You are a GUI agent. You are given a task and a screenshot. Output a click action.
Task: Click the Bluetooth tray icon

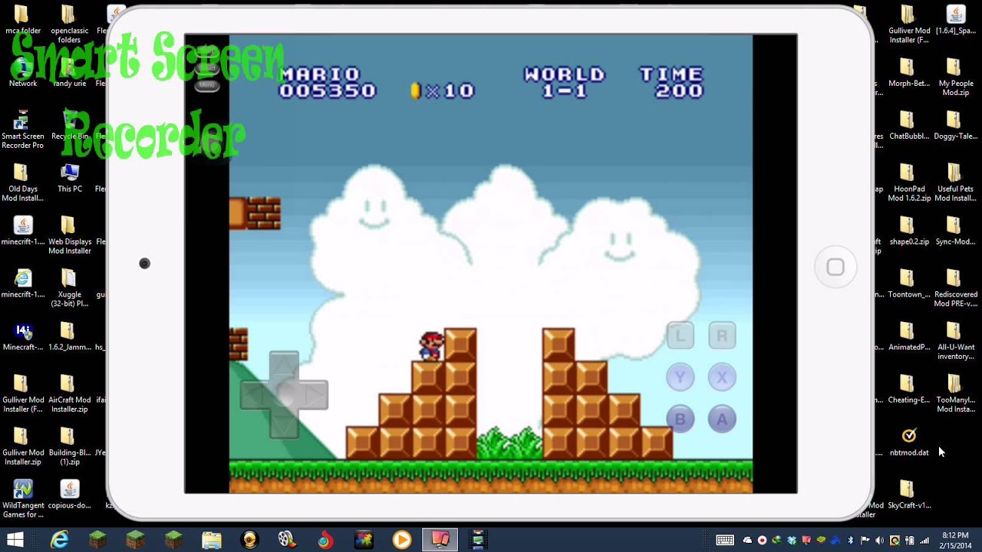(x=851, y=540)
